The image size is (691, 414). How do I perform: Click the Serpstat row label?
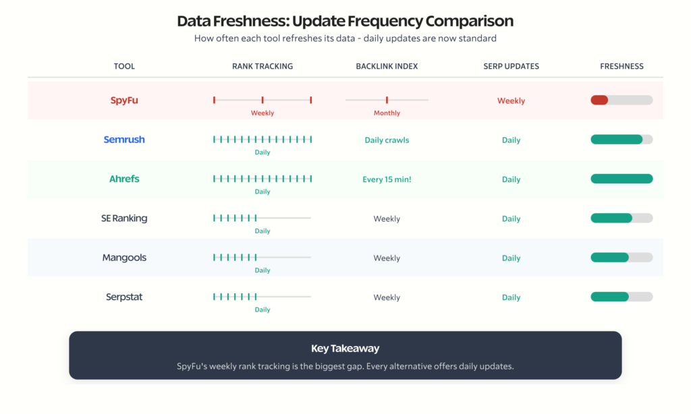tap(124, 297)
